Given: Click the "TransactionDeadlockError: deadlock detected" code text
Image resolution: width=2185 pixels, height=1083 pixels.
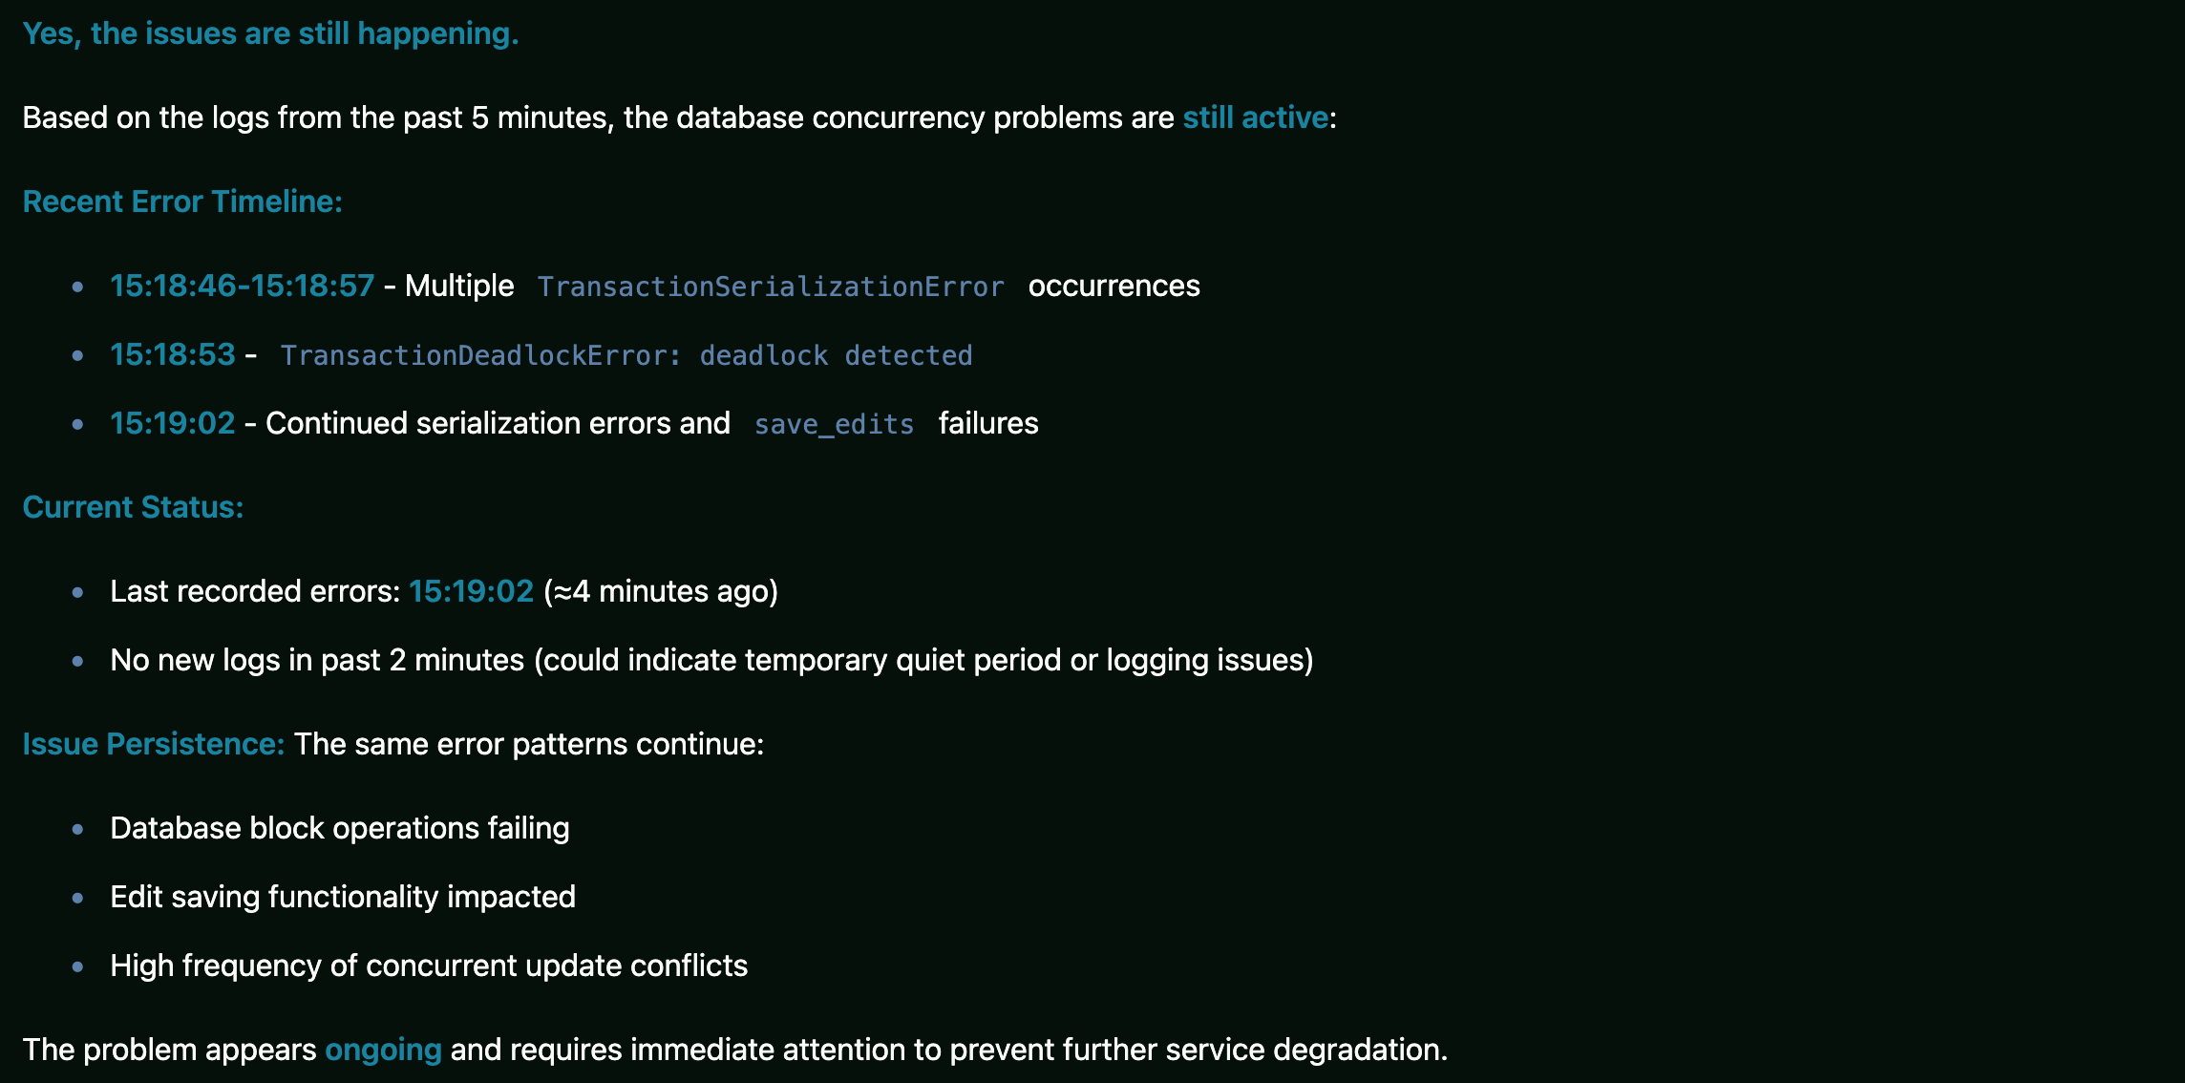Looking at the screenshot, I should click(626, 355).
